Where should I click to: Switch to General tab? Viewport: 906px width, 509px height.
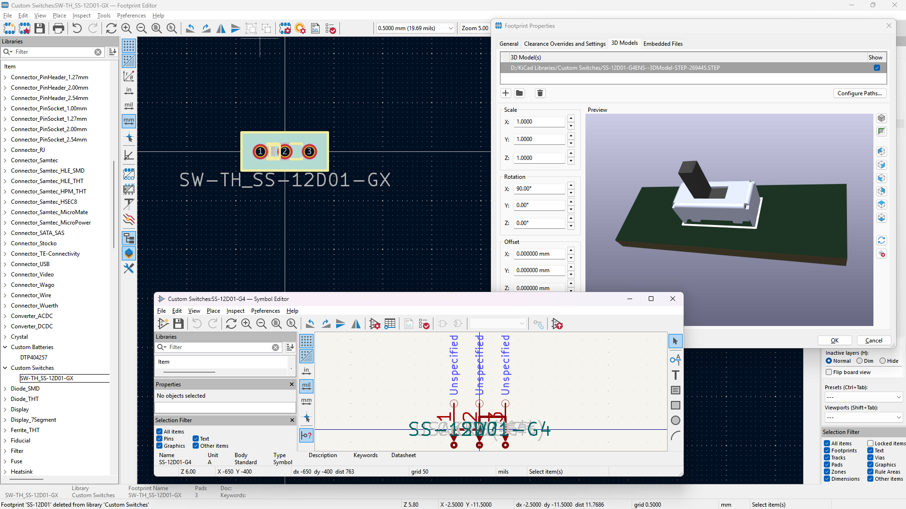coord(508,43)
